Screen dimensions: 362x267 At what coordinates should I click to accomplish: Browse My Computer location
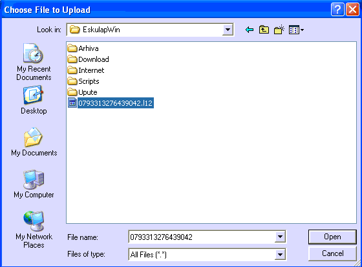34,184
